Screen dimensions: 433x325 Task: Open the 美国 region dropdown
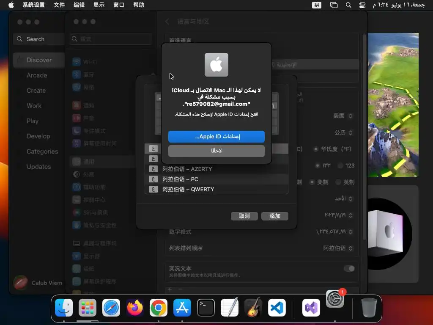click(x=343, y=116)
